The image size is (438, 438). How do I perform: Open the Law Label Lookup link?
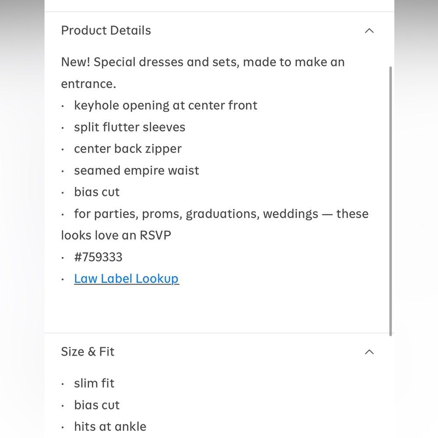point(127,279)
